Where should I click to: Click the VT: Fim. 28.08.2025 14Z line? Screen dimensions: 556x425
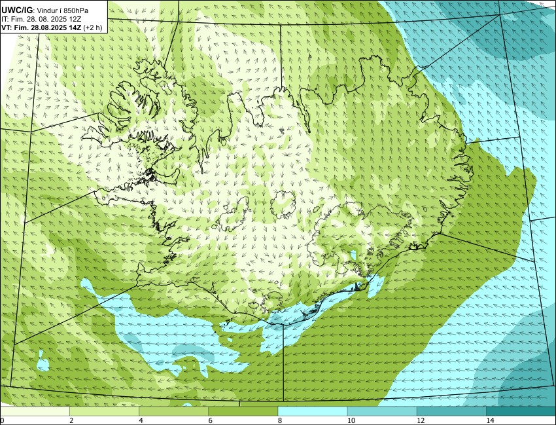(x=41, y=28)
